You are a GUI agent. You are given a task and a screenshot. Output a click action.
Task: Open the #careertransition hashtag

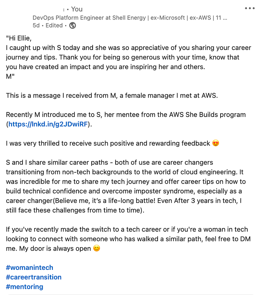34,277
